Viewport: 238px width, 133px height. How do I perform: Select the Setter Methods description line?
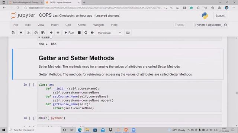[109, 66]
